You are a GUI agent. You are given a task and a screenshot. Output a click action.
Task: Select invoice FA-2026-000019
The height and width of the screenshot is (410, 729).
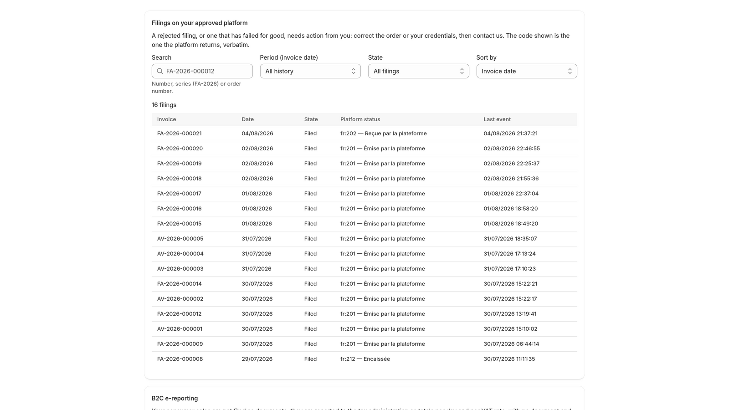click(x=180, y=164)
